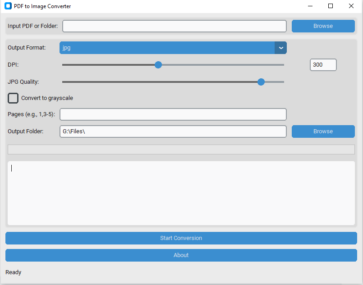Click the app icon in the title bar
The width and height of the screenshot is (363, 285).
tap(8, 6)
